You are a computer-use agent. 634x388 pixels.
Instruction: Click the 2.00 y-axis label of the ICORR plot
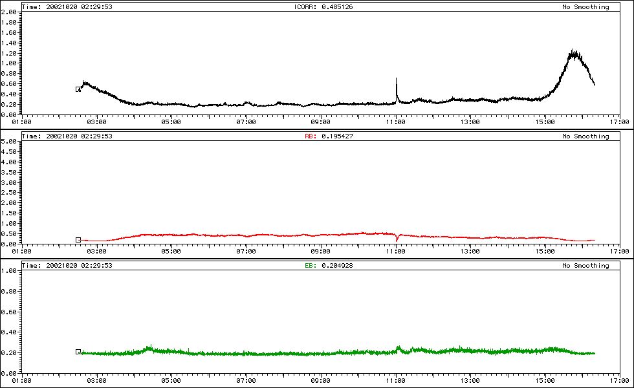coord(8,12)
